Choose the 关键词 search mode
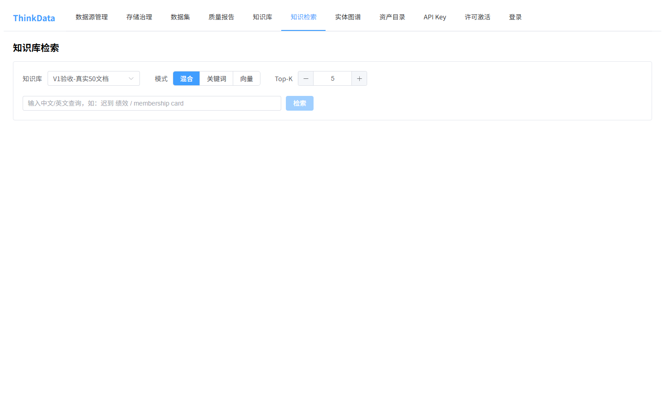The width and height of the screenshot is (665, 415). pyautogui.click(x=217, y=78)
